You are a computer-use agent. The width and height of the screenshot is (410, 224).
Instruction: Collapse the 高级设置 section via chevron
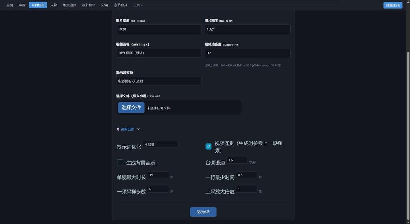coord(139,129)
